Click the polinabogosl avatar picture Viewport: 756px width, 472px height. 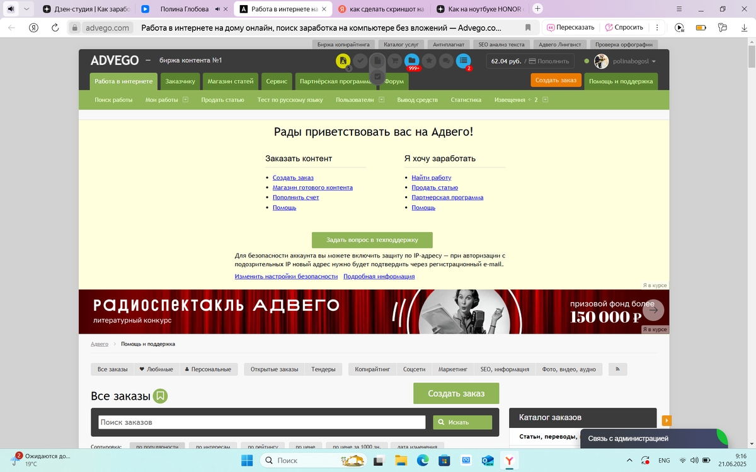pos(602,61)
